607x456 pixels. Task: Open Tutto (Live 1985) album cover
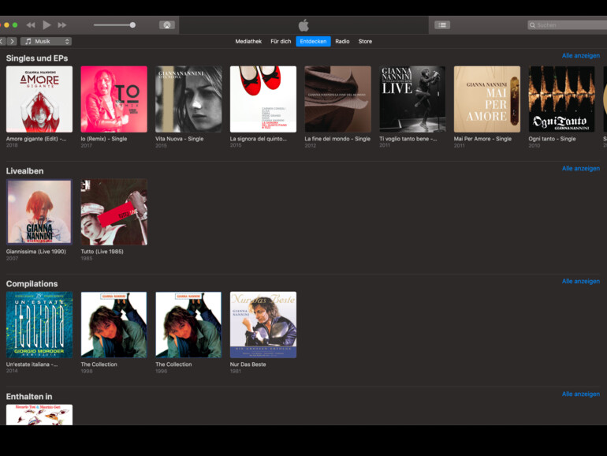[114, 212]
